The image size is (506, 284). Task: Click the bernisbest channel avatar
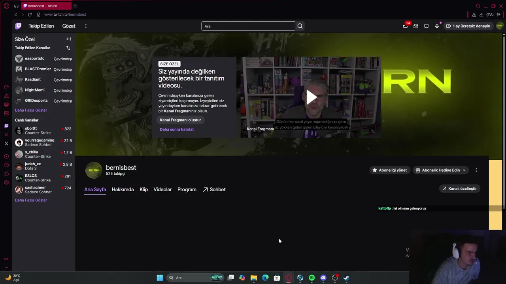tap(94, 170)
